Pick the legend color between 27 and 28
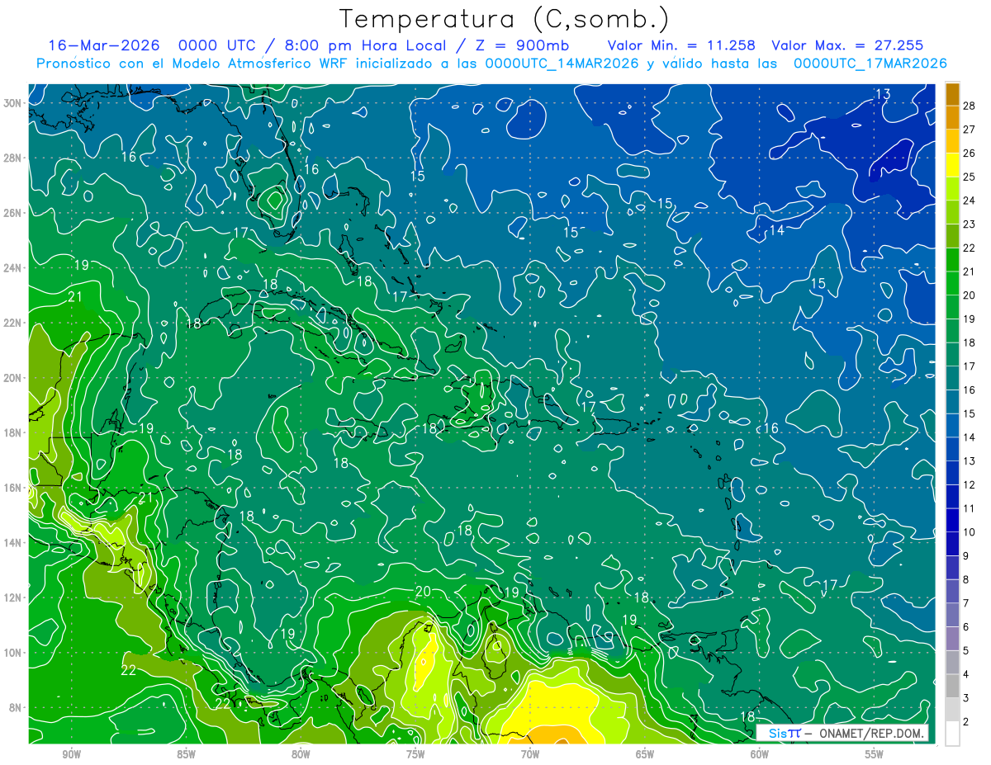Viewport: 991px width, 765px height. [x=952, y=117]
